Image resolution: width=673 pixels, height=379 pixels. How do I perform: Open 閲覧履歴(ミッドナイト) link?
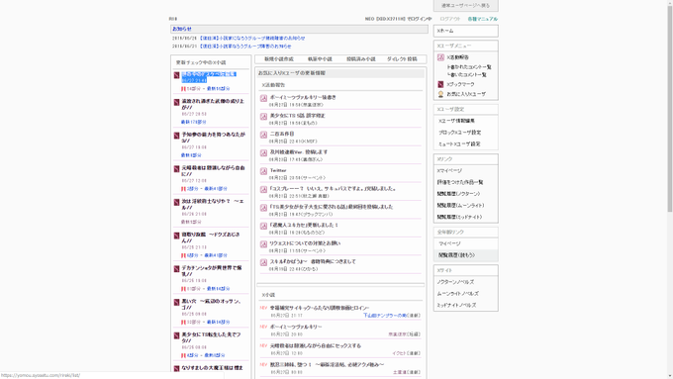(459, 217)
